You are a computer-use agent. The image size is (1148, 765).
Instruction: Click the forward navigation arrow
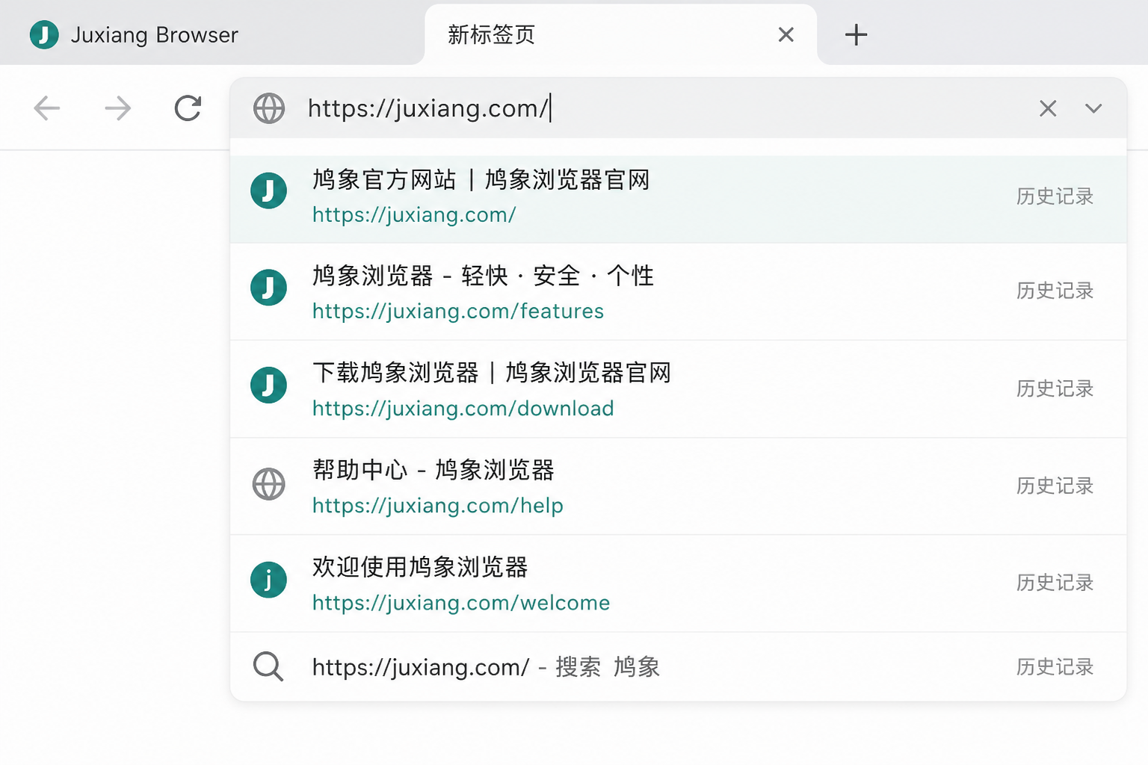[117, 108]
